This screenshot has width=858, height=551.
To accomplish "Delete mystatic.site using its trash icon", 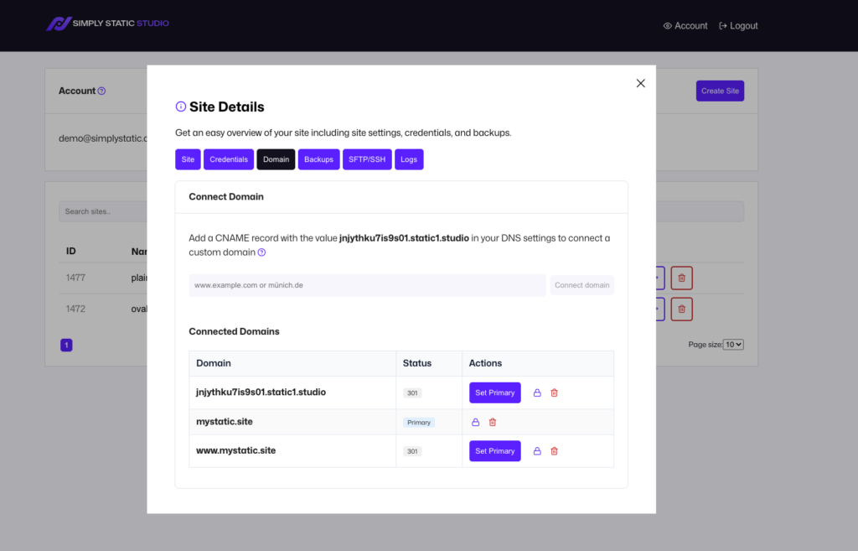I will 492,422.
